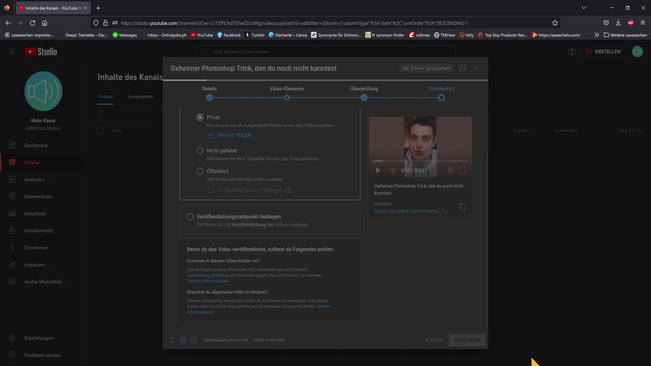Image resolution: width=651 pixels, height=366 pixels.
Task: Switch to the Livestreams tab
Action: pyautogui.click(x=140, y=97)
